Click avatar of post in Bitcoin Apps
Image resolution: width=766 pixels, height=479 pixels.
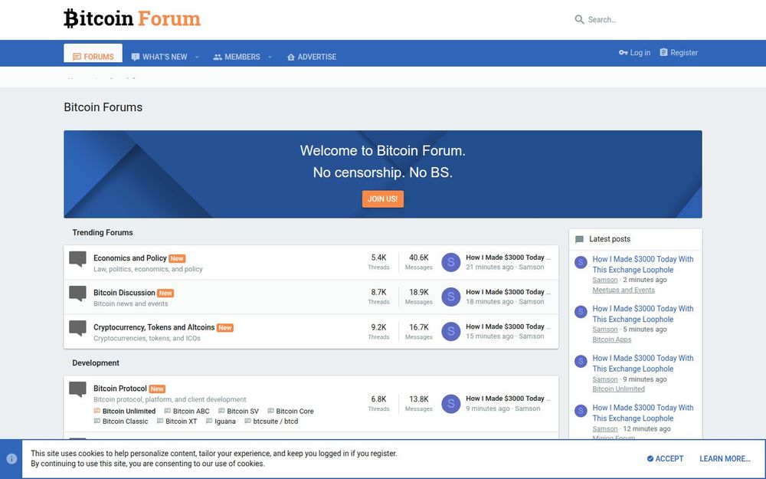pyautogui.click(x=581, y=312)
